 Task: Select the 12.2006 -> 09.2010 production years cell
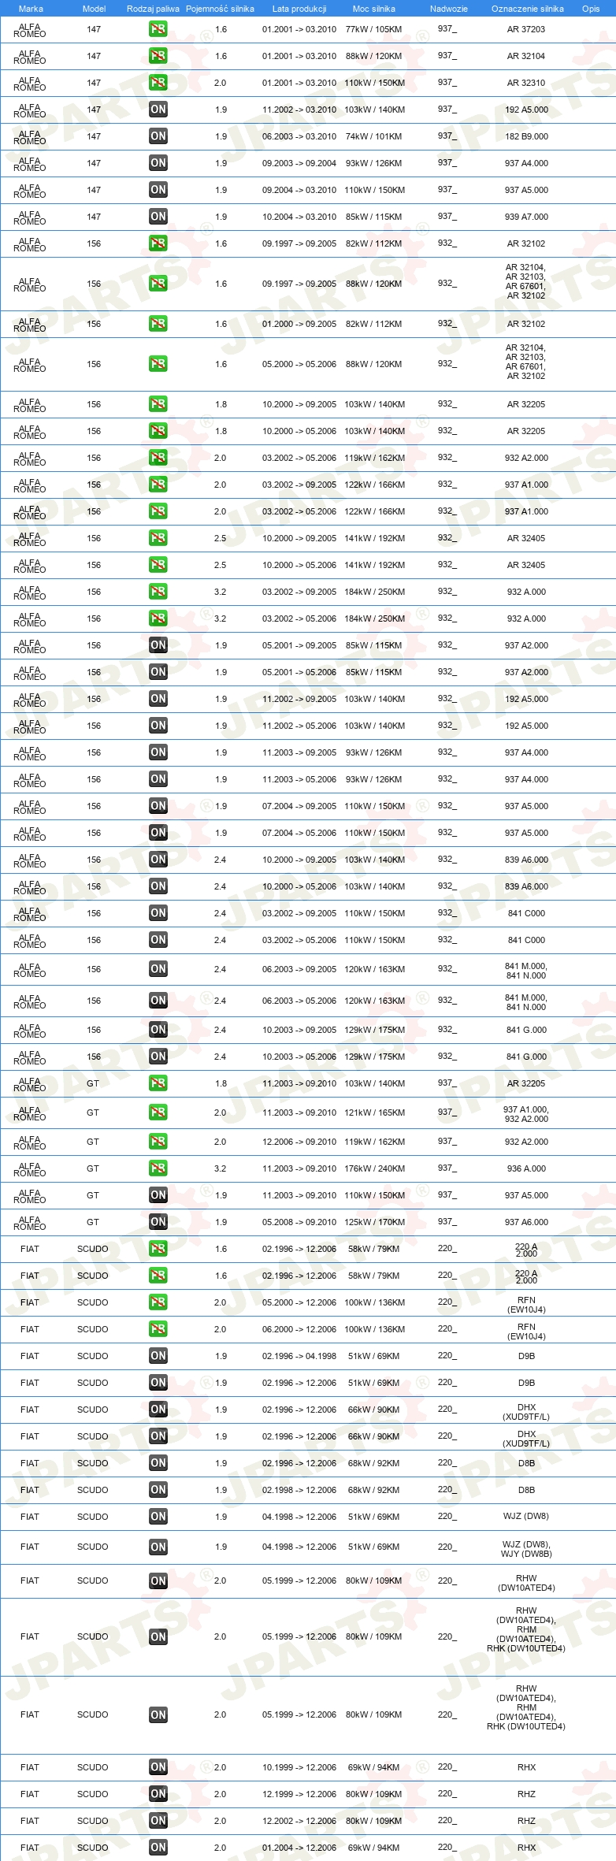(299, 1142)
